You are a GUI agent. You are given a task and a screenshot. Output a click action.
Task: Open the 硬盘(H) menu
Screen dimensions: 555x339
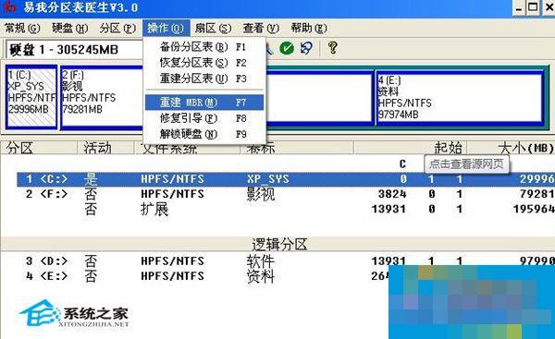tap(69, 28)
